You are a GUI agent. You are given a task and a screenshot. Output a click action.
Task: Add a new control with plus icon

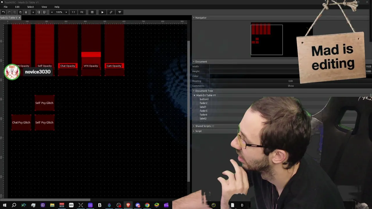(x=33, y=12)
